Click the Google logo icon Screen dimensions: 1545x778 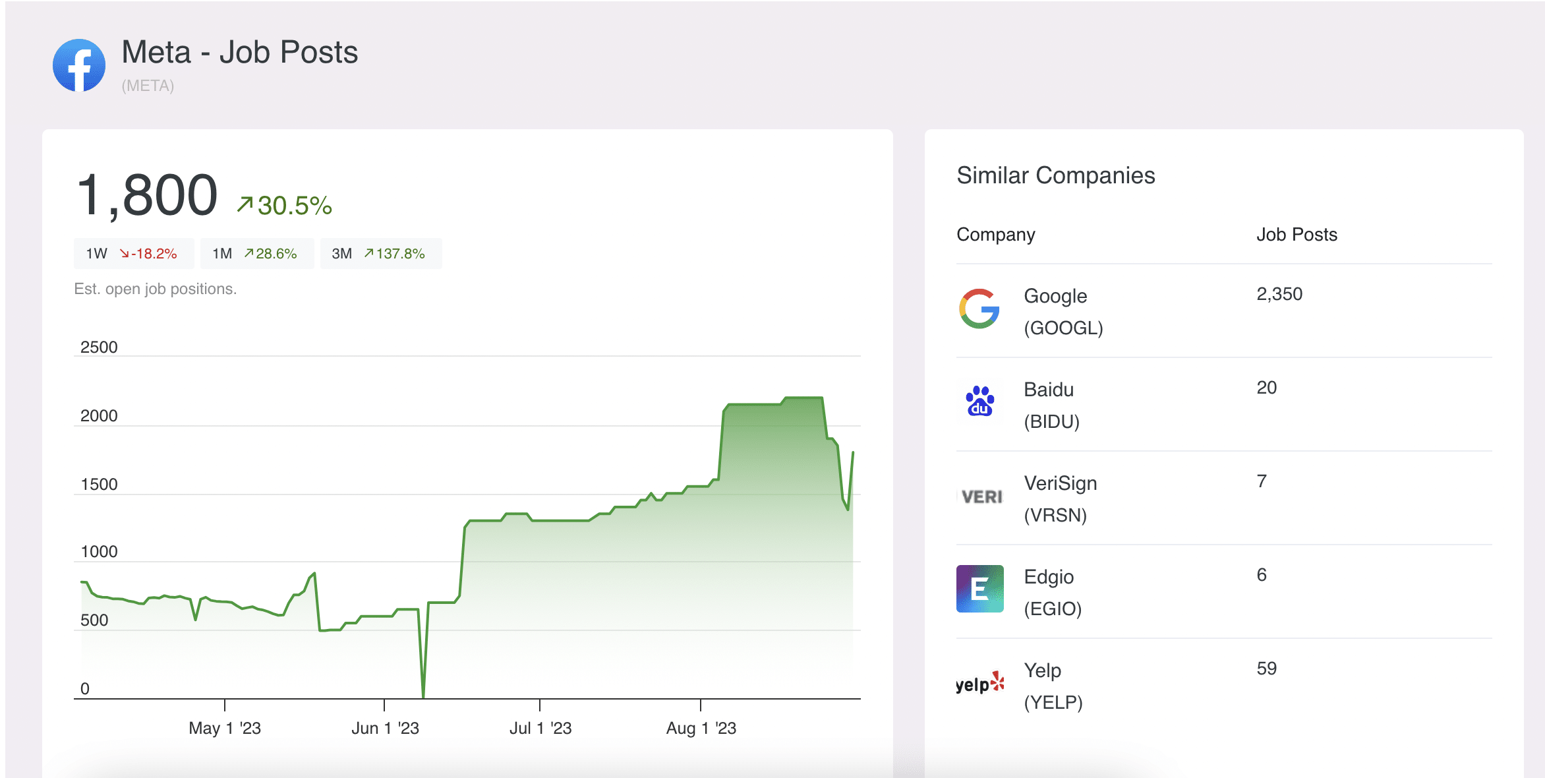pyautogui.click(x=979, y=309)
